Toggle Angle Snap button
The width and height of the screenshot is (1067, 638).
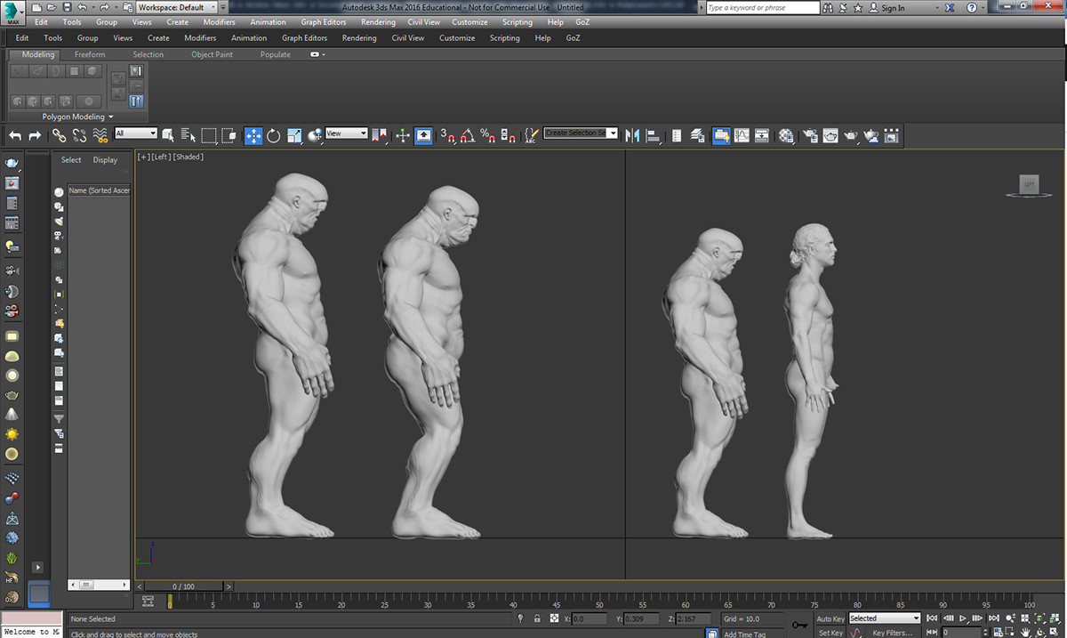(469, 135)
